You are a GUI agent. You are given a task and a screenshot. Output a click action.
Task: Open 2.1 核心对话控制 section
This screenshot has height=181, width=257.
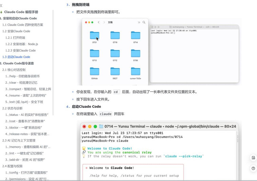(14, 70)
